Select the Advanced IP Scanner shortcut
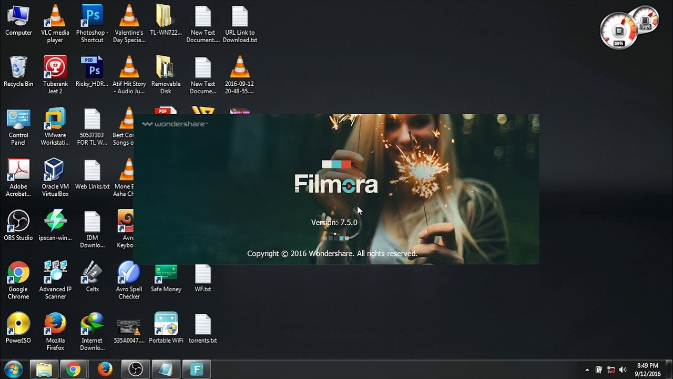The image size is (673, 379). click(55, 280)
